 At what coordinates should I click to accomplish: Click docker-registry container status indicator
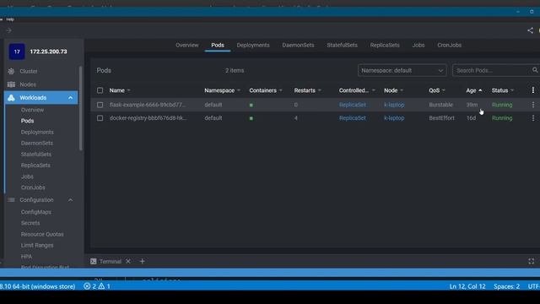(x=251, y=118)
